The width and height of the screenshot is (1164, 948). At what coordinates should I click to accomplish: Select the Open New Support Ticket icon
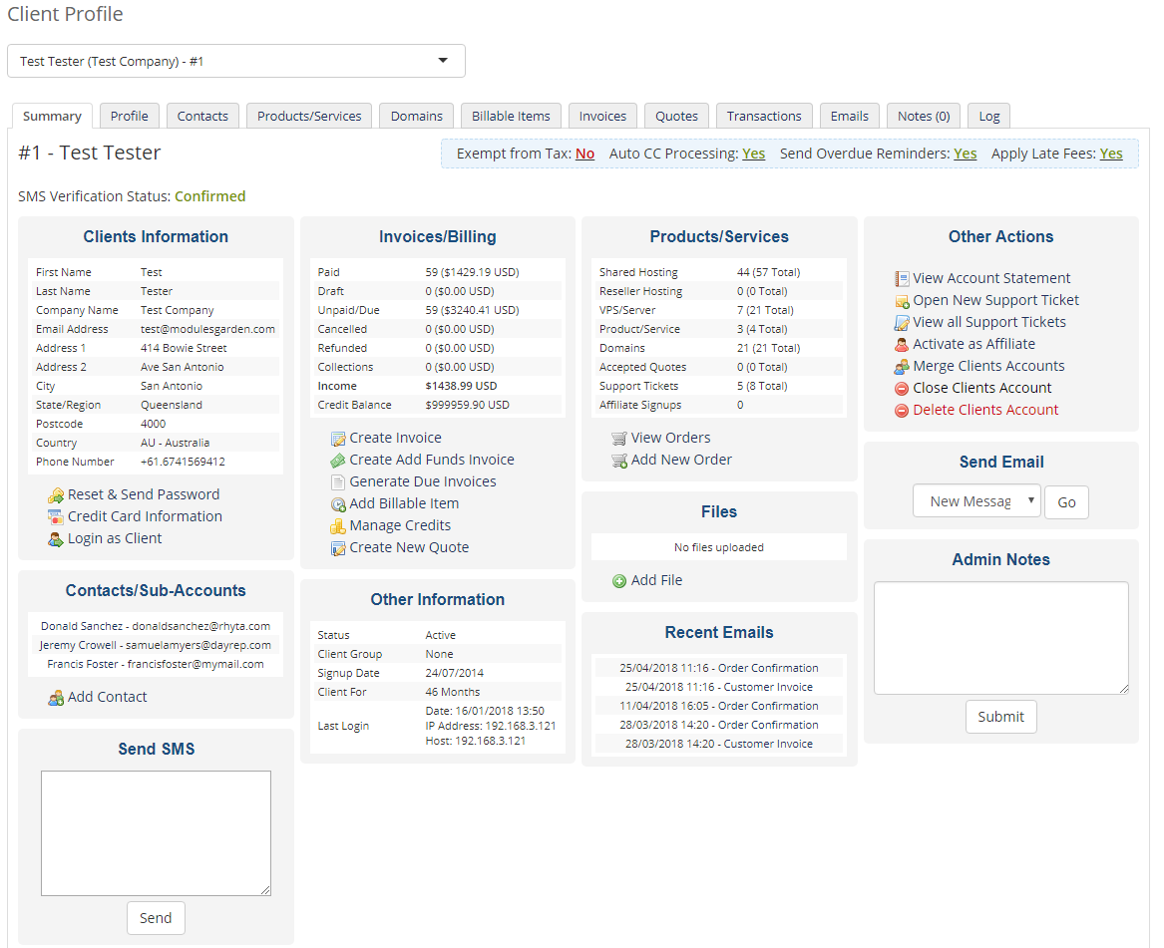click(901, 300)
